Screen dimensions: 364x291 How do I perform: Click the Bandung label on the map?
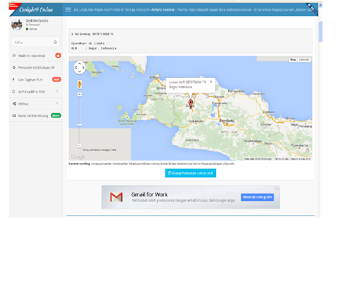click(x=227, y=120)
